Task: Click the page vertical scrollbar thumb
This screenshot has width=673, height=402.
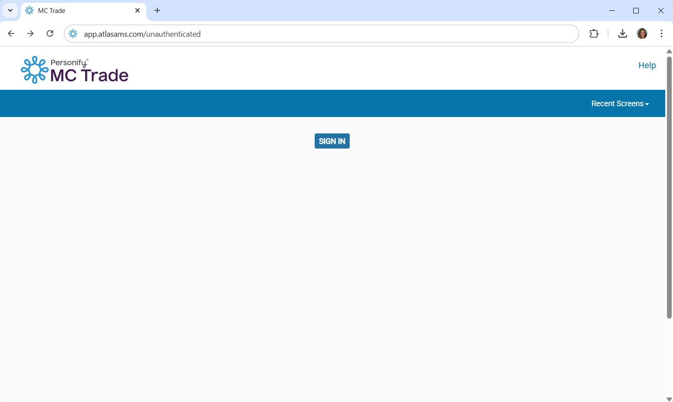Action: pyautogui.click(x=669, y=187)
